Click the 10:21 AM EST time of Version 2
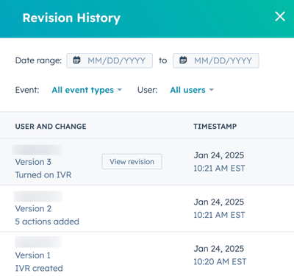 [219, 215]
